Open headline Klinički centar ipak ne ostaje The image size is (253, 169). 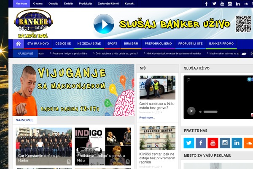click(157, 158)
